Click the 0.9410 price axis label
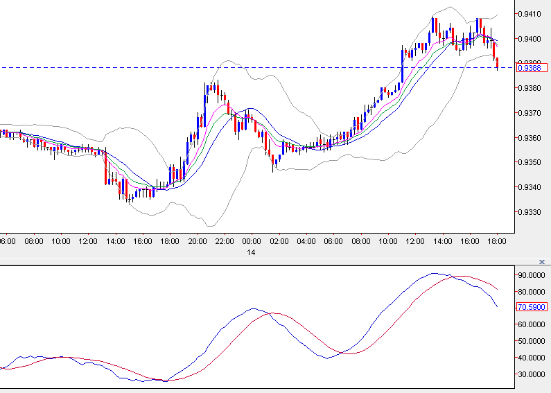 pyautogui.click(x=530, y=14)
